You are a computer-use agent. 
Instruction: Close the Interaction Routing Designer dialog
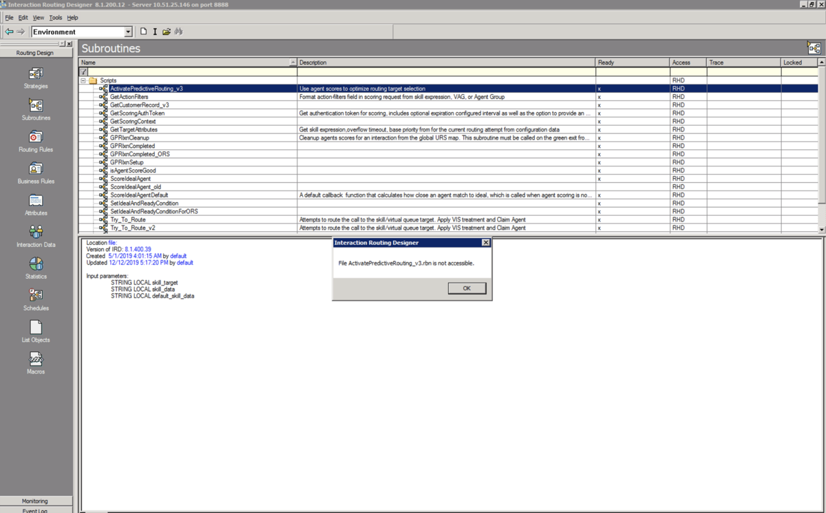(x=486, y=243)
